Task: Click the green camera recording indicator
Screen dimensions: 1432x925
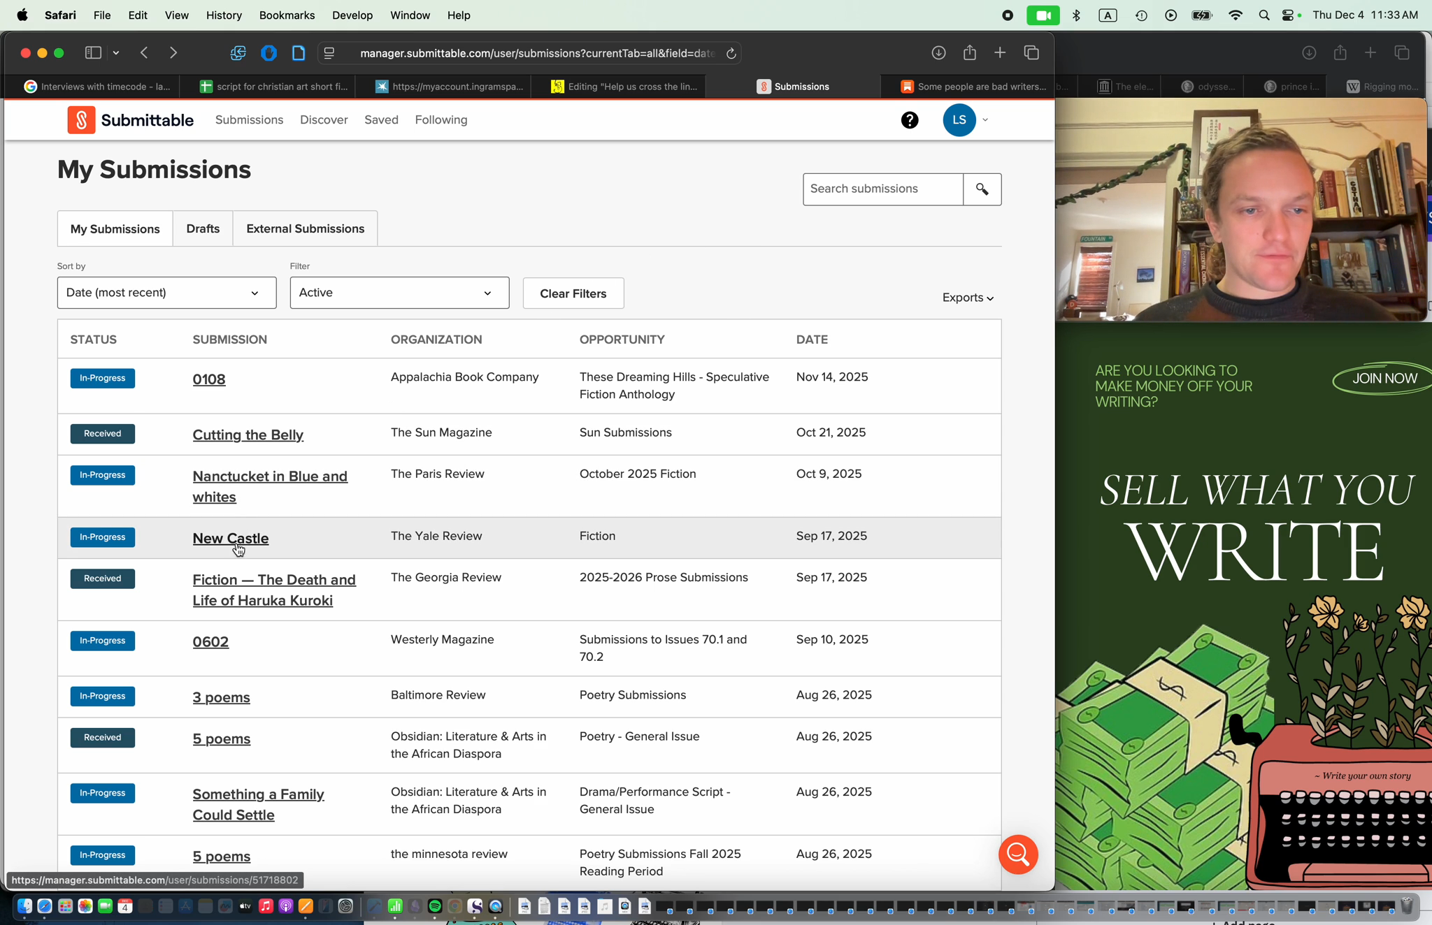Action: coord(1043,15)
